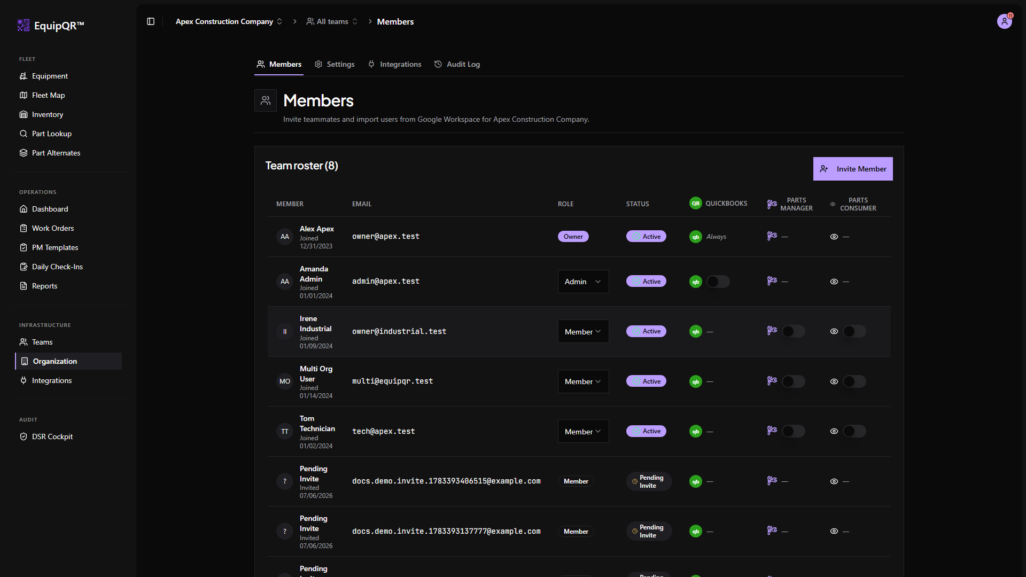Image resolution: width=1026 pixels, height=577 pixels.
Task: Switch to the Integrations tab
Action: click(394, 64)
